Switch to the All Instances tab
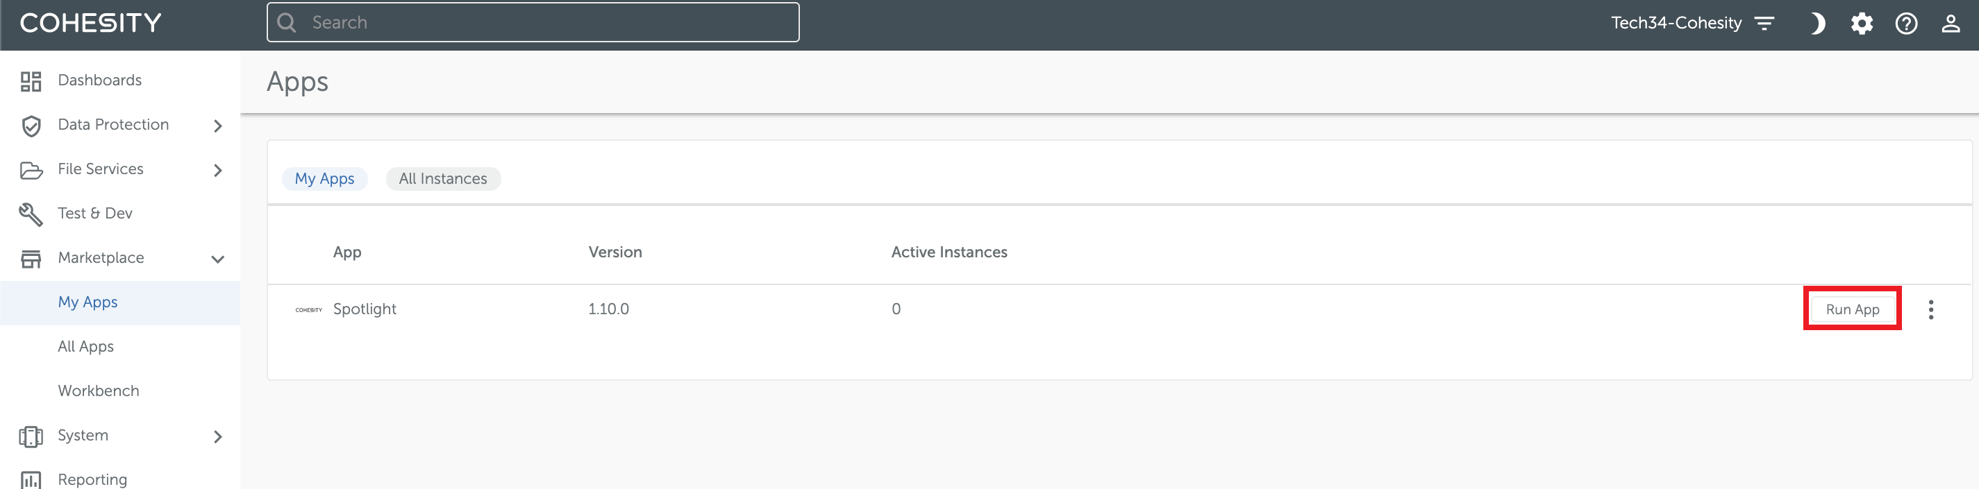The image size is (1979, 489). tap(442, 179)
